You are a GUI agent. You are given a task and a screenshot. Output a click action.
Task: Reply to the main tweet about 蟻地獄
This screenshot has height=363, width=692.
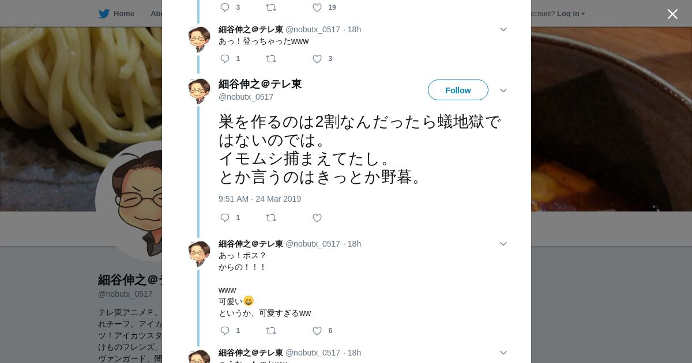pos(225,218)
